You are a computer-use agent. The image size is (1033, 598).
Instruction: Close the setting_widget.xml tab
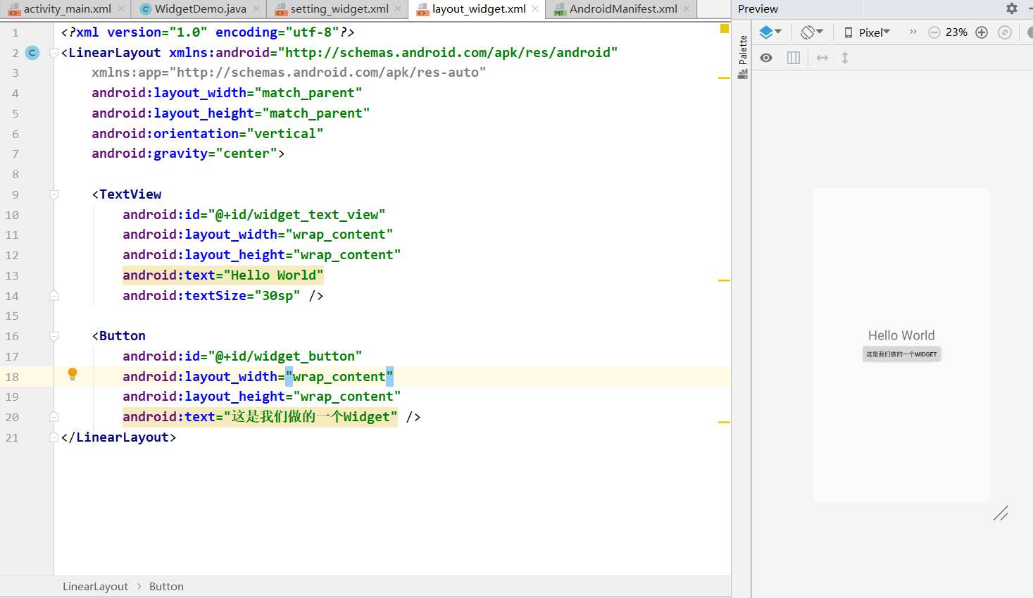(399, 9)
